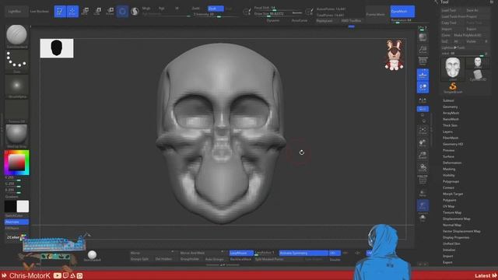498x280 pixels.
Task: Select the white main color swatch
Action: pos(23,206)
